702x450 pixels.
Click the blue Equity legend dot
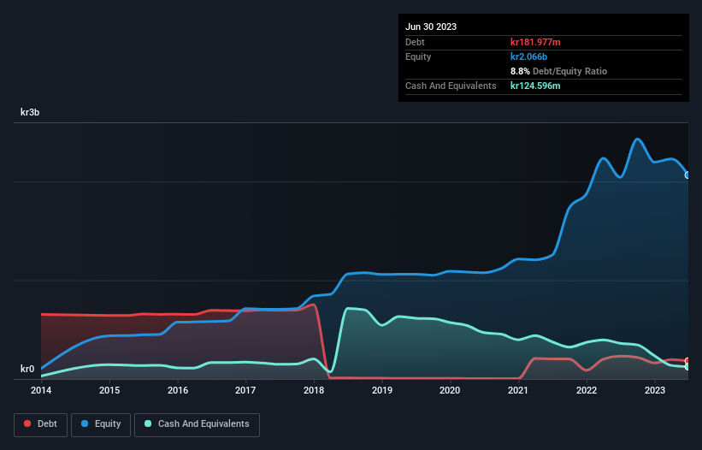[85, 423]
